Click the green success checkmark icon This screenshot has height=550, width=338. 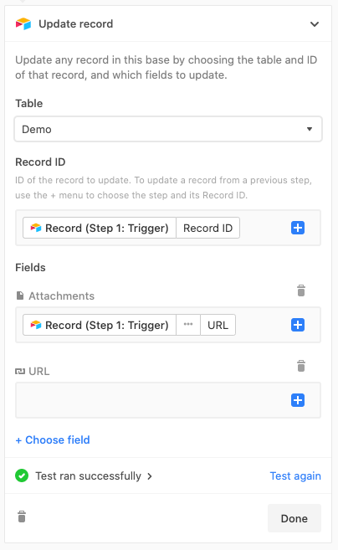[x=22, y=476]
